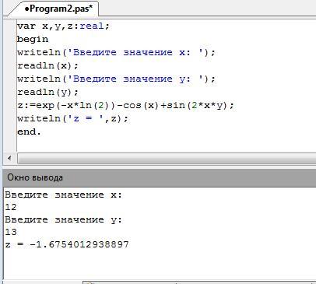Viewport: 316px width, 284px height.
Task: Click output line 'Введите значение y:'
Action: point(64,219)
